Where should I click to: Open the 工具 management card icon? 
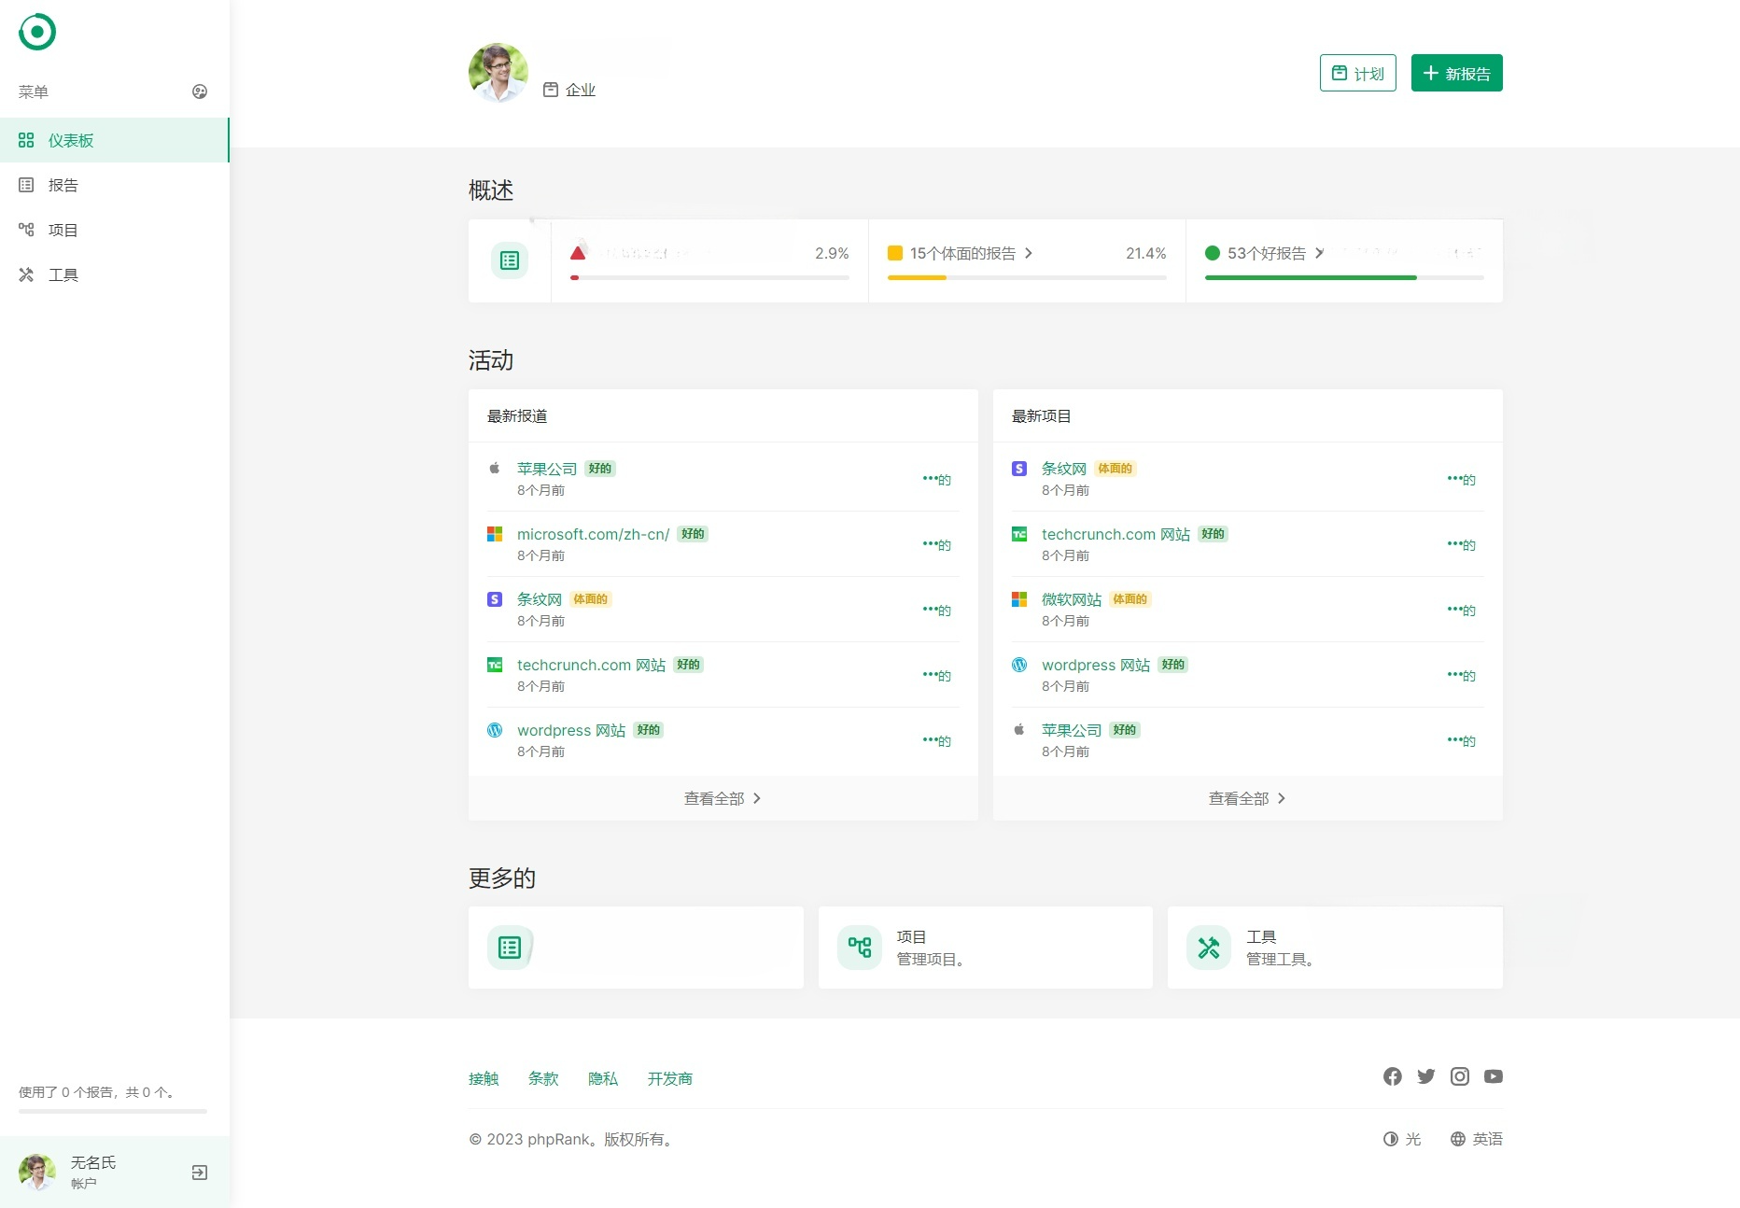(1208, 947)
